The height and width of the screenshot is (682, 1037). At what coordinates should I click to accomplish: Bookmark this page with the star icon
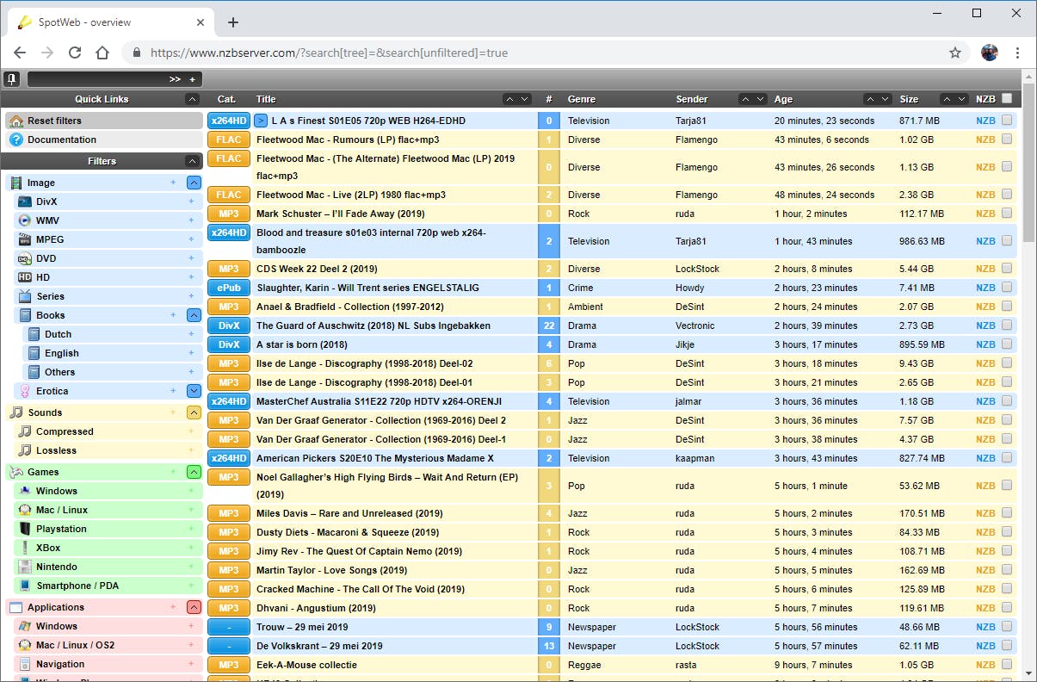[954, 53]
